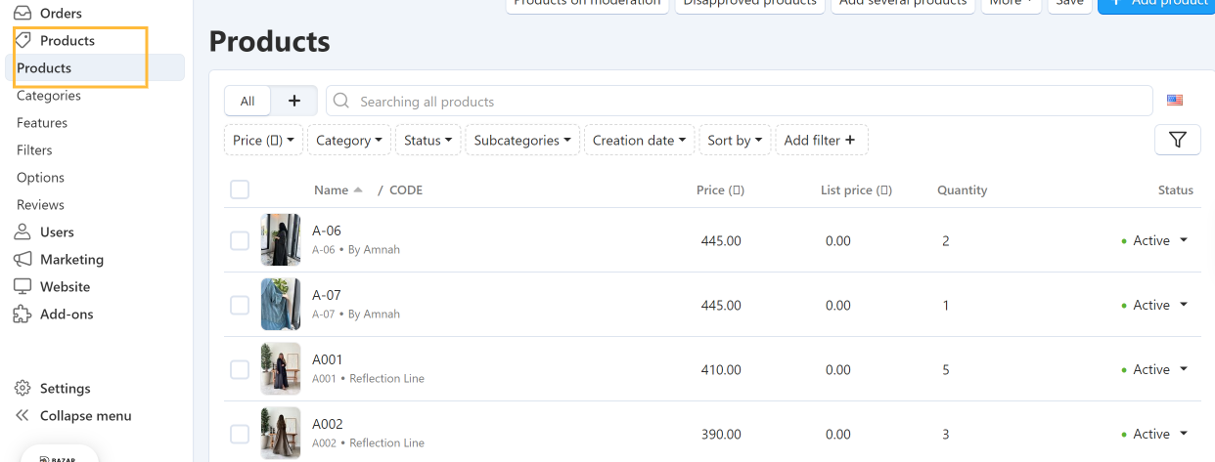This screenshot has height=462, width=1215.
Task: Click the CODE column header
Action: point(406,189)
